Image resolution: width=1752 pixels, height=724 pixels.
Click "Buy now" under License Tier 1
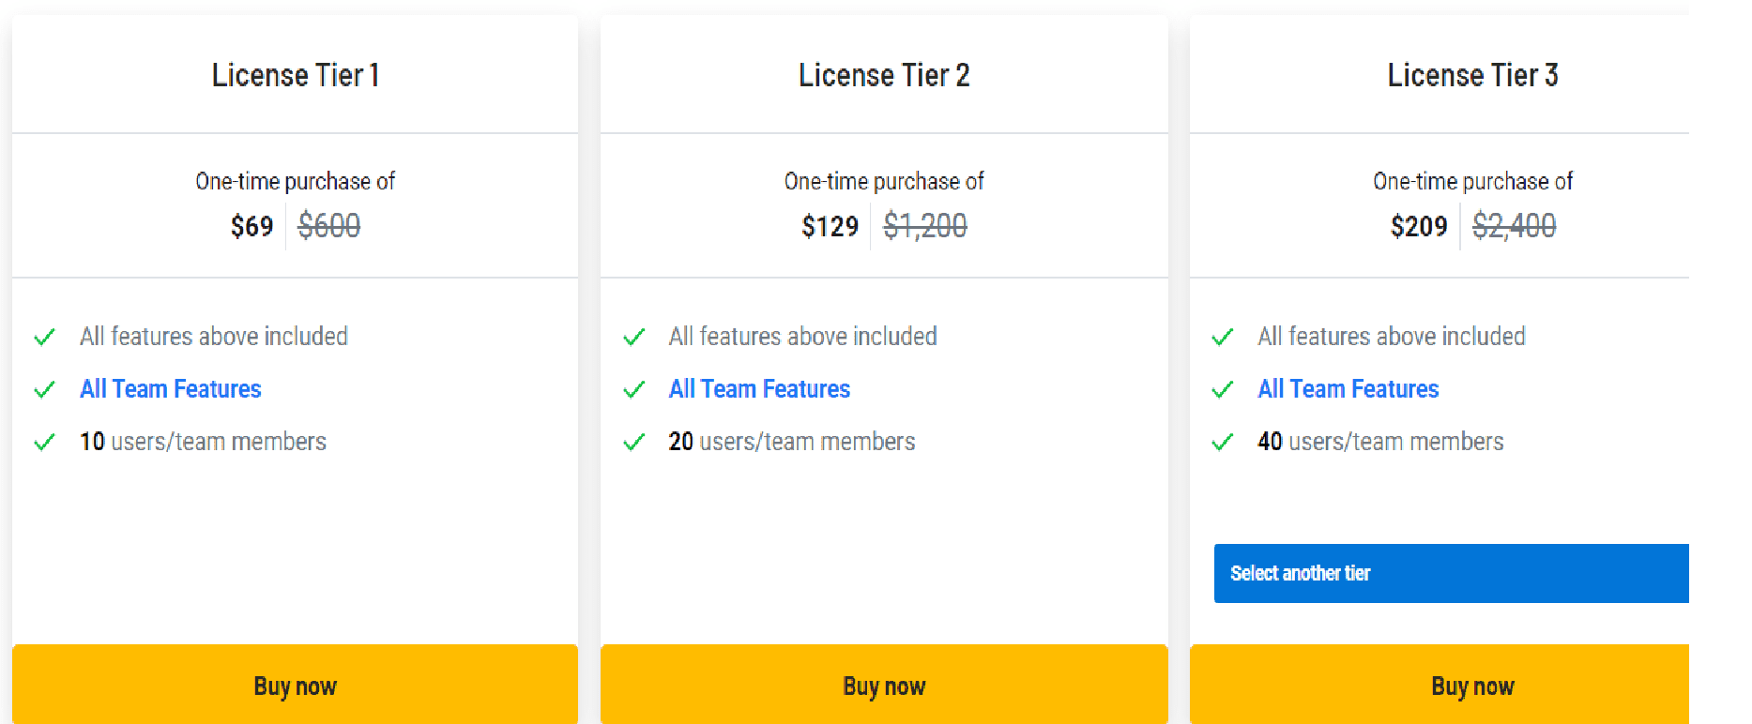click(295, 686)
